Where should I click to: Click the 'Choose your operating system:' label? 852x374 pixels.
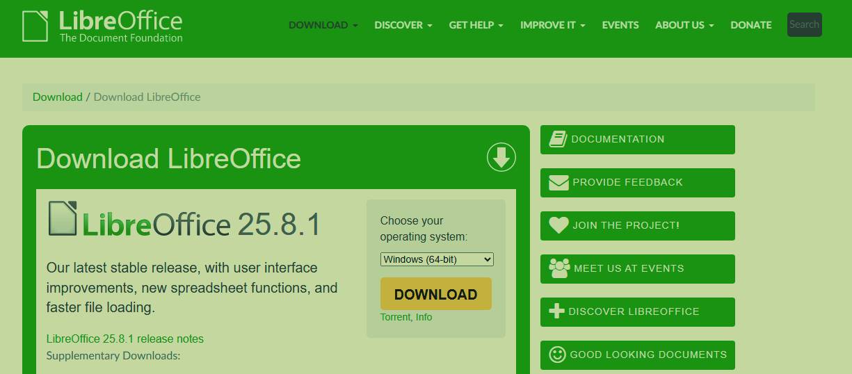pos(424,229)
